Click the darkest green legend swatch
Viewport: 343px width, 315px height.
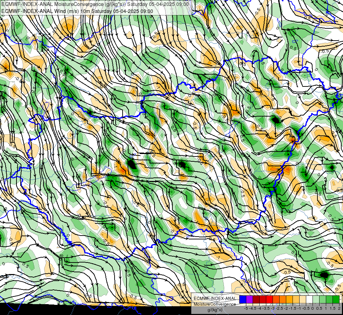tap(336, 299)
